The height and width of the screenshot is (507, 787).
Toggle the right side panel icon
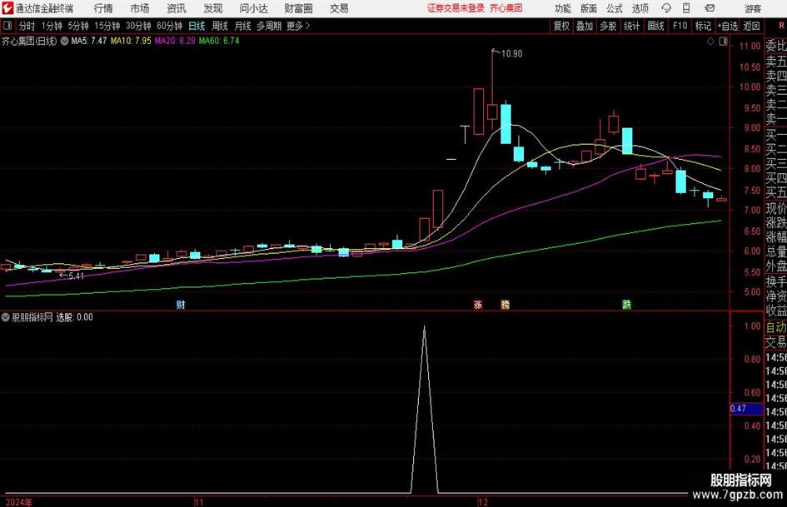[723, 42]
